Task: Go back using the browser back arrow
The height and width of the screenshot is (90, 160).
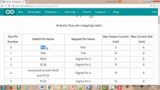Action: coord(2,6)
